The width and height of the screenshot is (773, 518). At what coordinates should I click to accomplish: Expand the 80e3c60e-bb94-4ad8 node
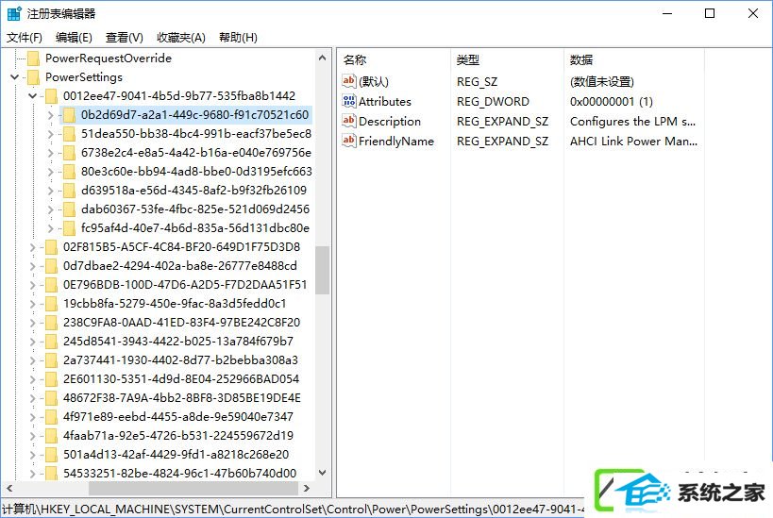[x=50, y=172]
